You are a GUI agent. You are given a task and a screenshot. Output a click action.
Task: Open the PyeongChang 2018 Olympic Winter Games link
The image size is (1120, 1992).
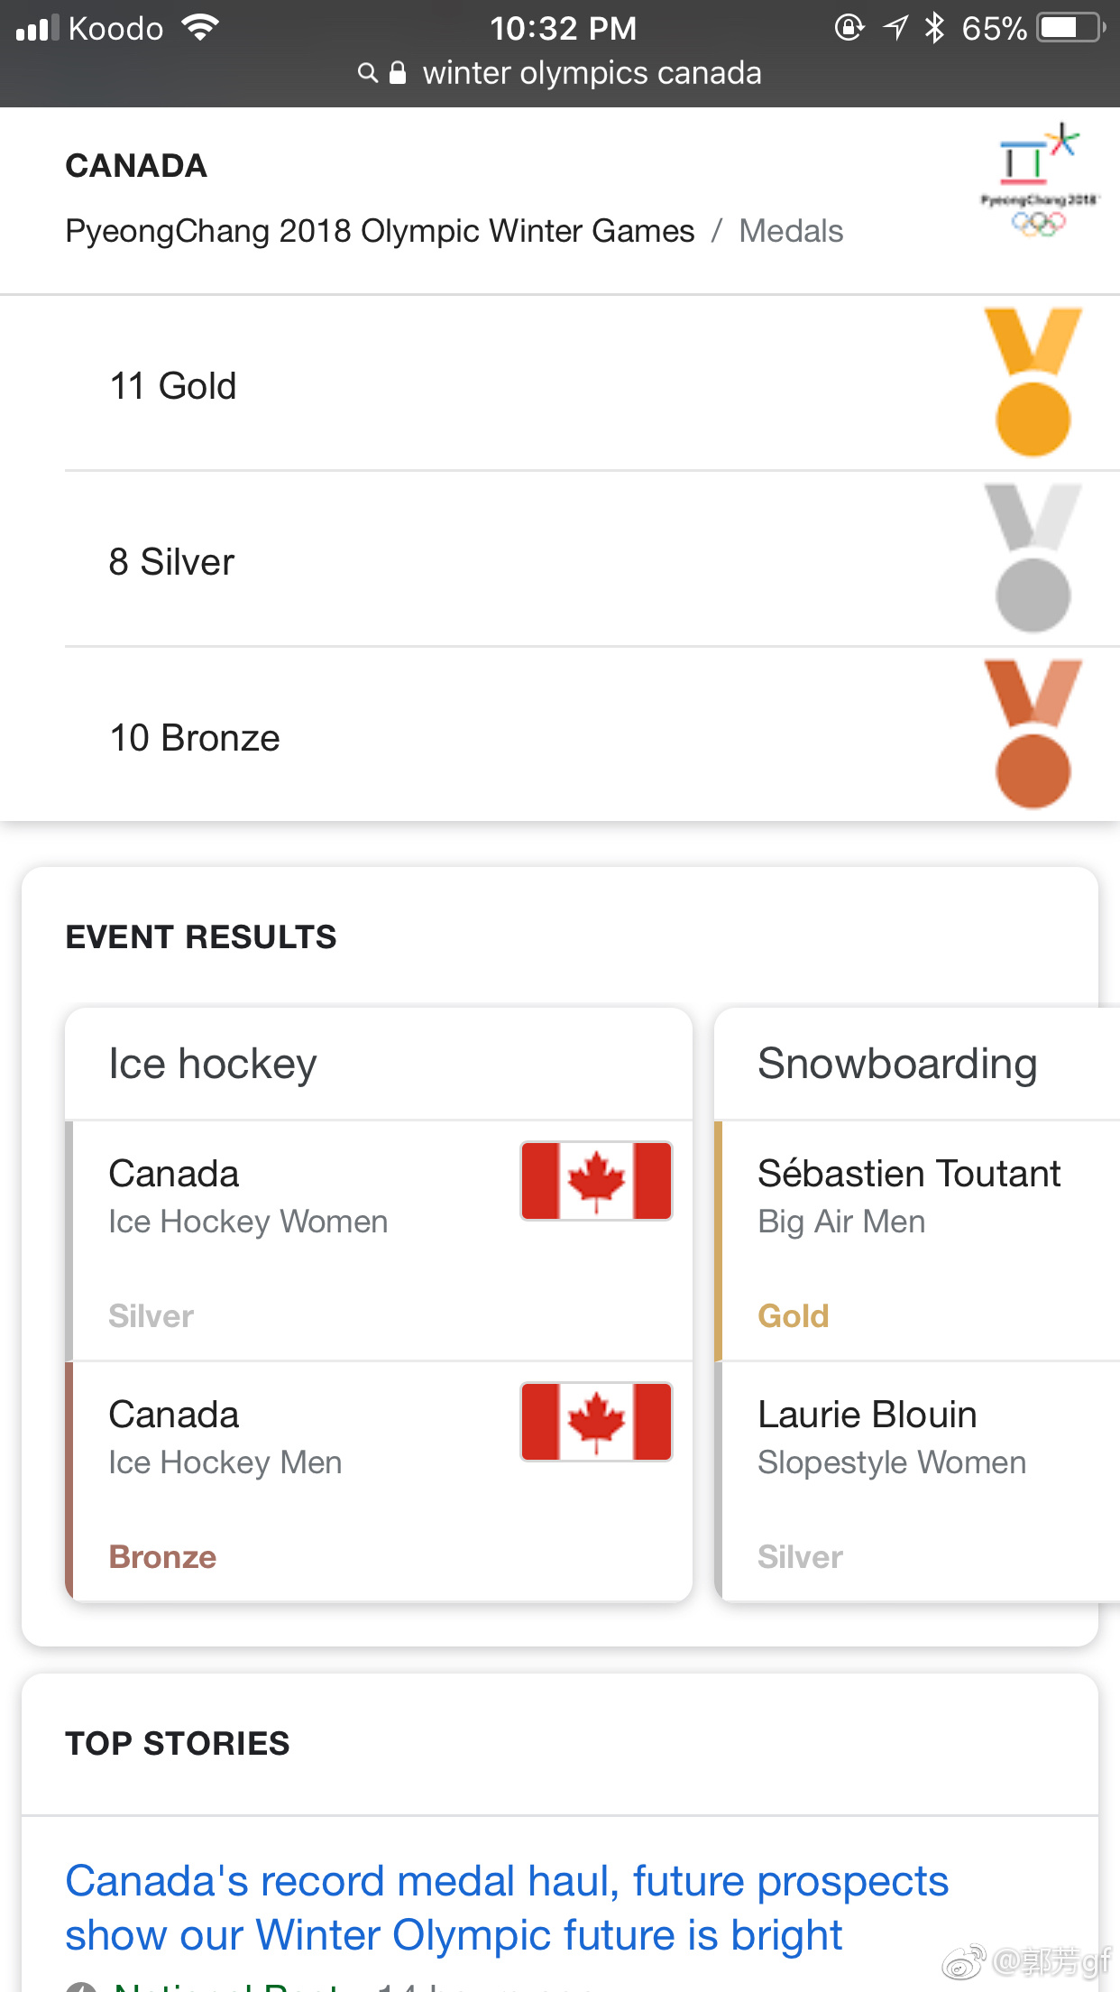tap(380, 231)
